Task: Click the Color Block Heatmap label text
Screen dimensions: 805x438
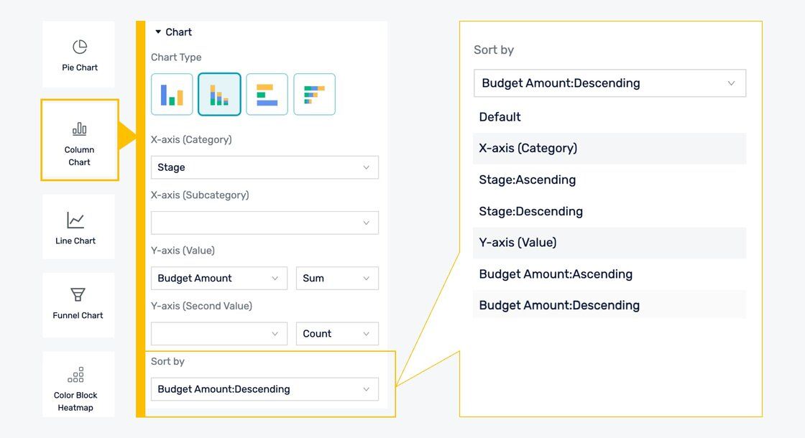Action: (75, 401)
